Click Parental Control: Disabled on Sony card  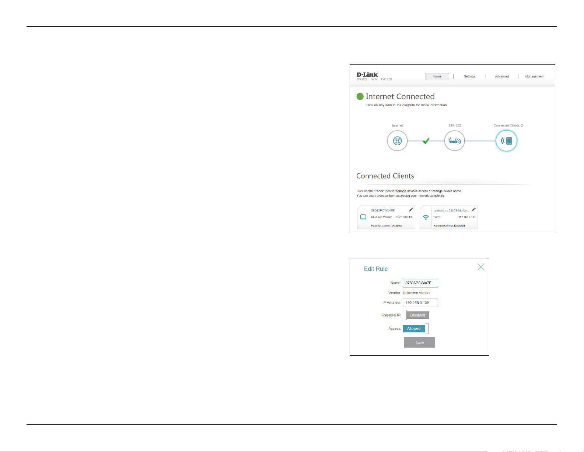449,225
